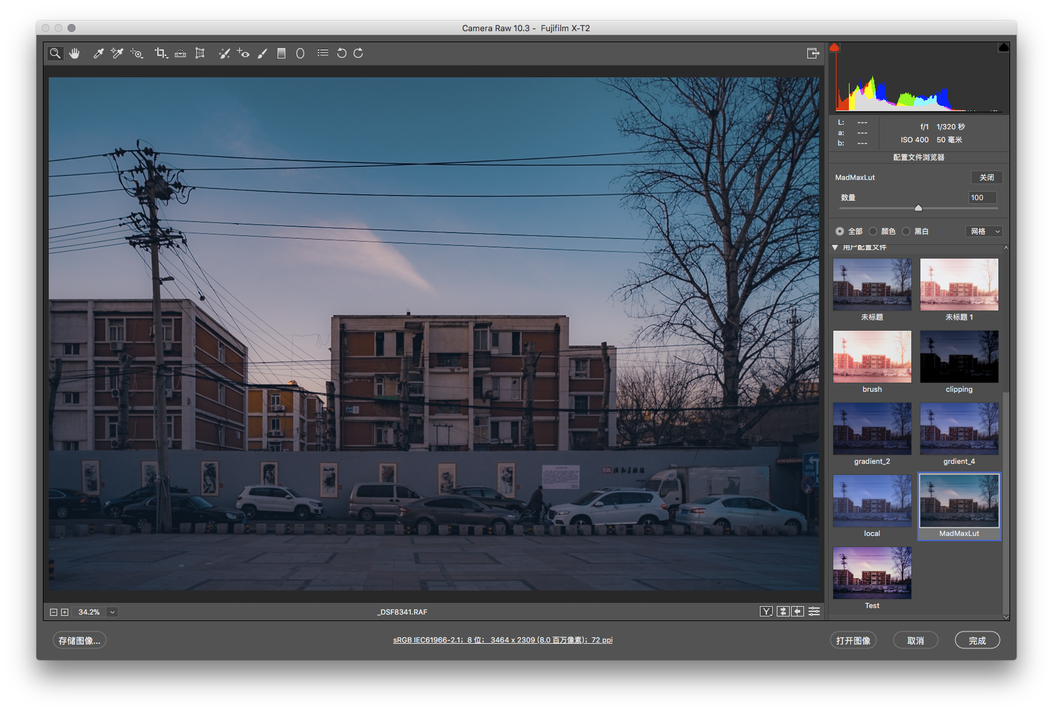Select the Adjustment Brush tool
The image size is (1053, 712).
coord(263,53)
